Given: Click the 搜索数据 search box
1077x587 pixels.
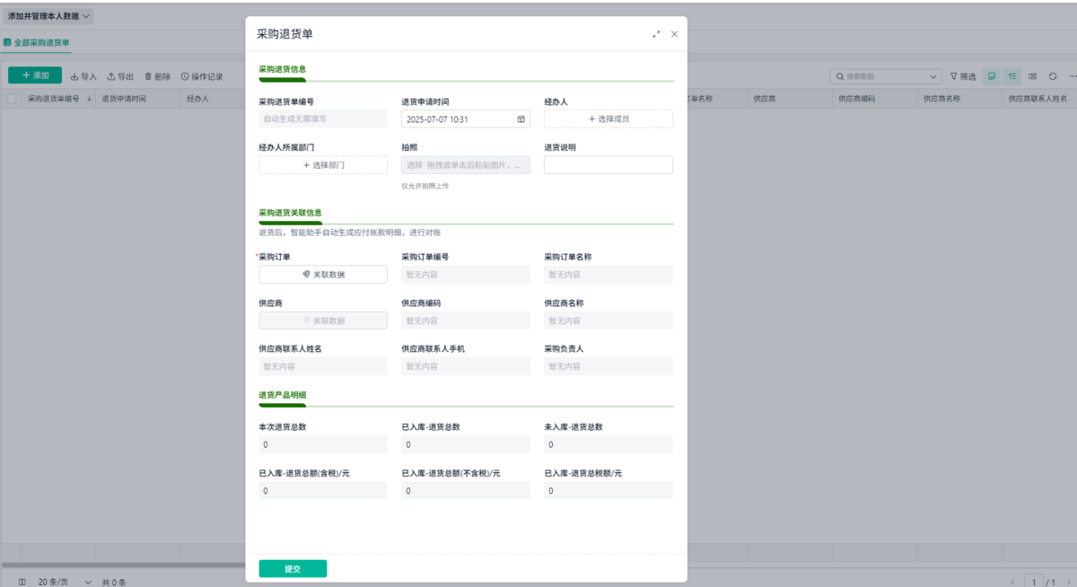Looking at the screenshot, I should coord(885,76).
